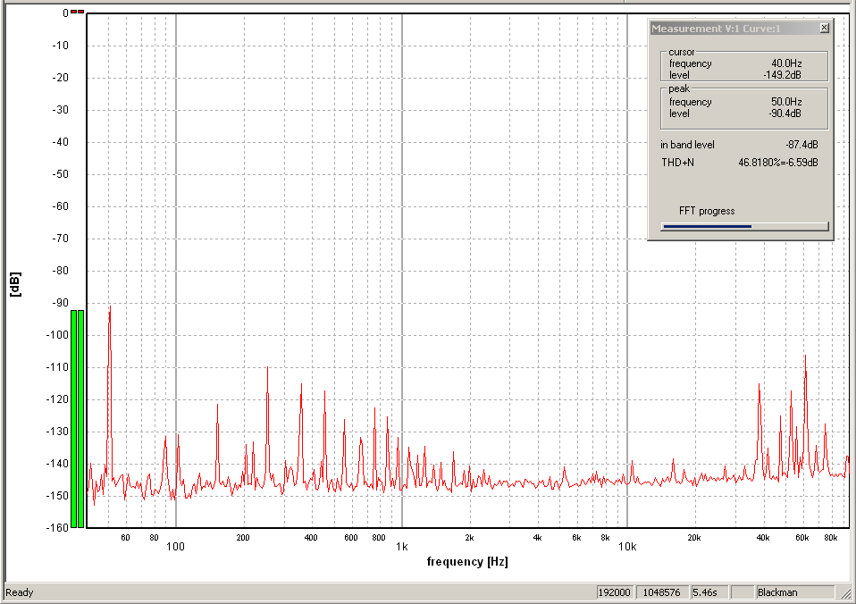Click the 50 Hz spectrum peak
The width and height of the screenshot is (856, 604).
coord(110,313)
